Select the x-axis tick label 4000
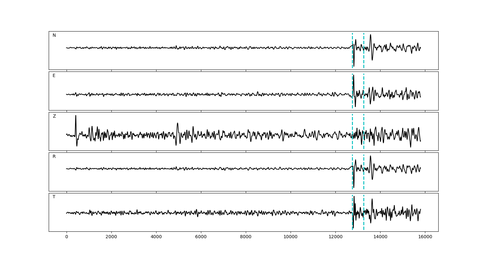This screenshot has width=487, height=260. (156, 237)
